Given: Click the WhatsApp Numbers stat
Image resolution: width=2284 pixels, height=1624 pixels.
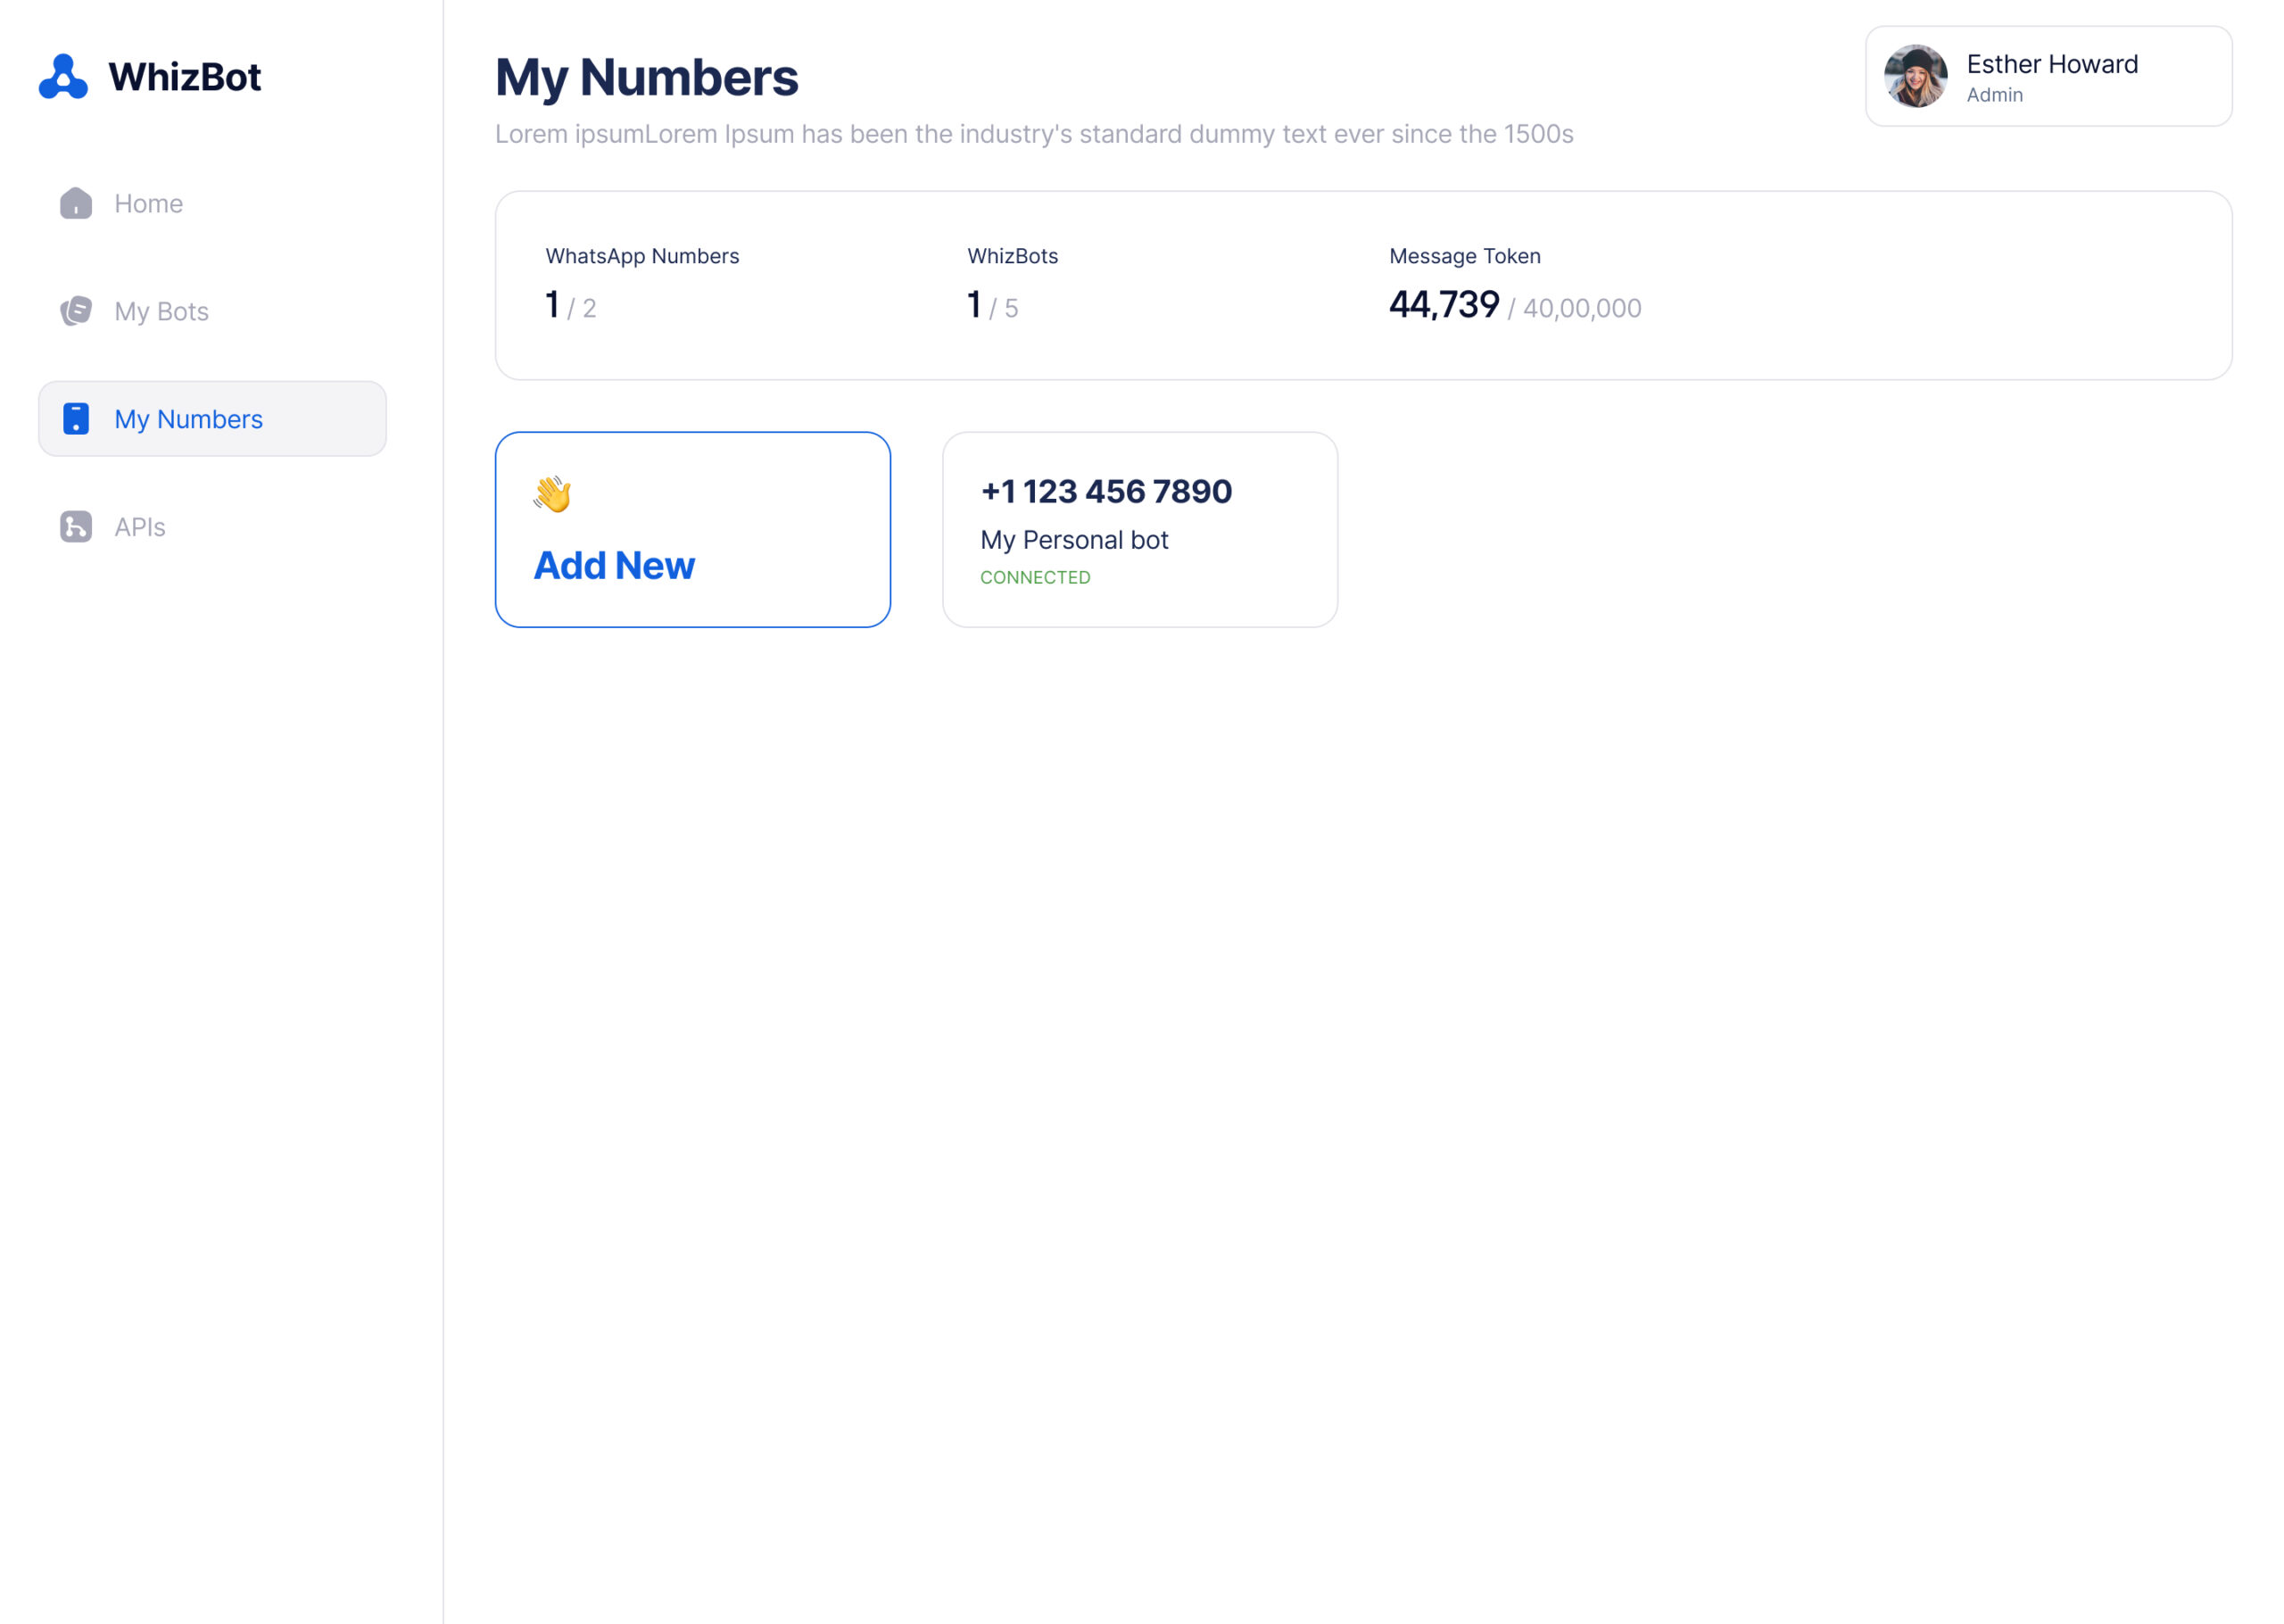Looking at the screenshot, I should 641,257.
